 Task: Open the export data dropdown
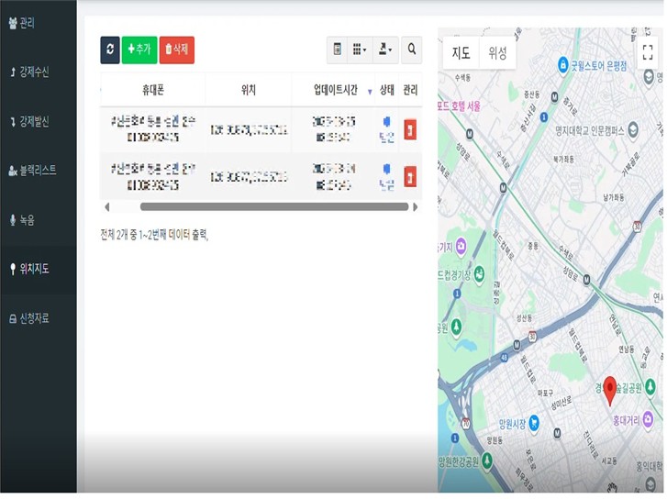click(385, 50)
